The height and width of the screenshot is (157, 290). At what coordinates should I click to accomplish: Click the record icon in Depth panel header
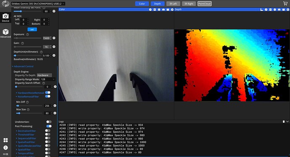(x=288, y=9)
